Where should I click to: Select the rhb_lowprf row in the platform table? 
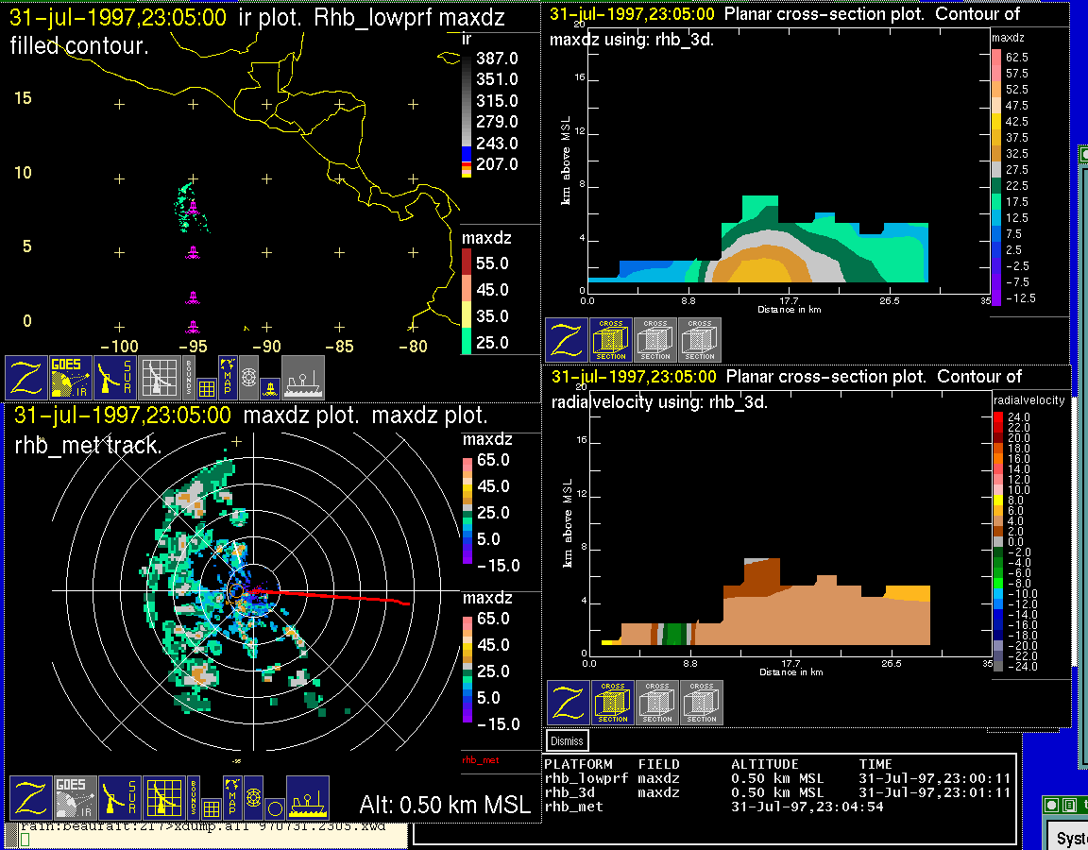point(586,779)
